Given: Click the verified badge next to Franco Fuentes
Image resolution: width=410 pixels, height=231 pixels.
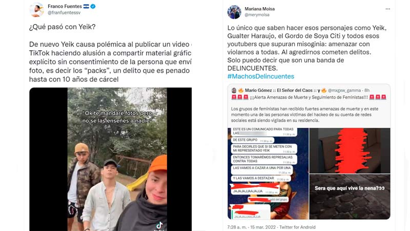Looking at the screenshot, I should tap(93, 6).
